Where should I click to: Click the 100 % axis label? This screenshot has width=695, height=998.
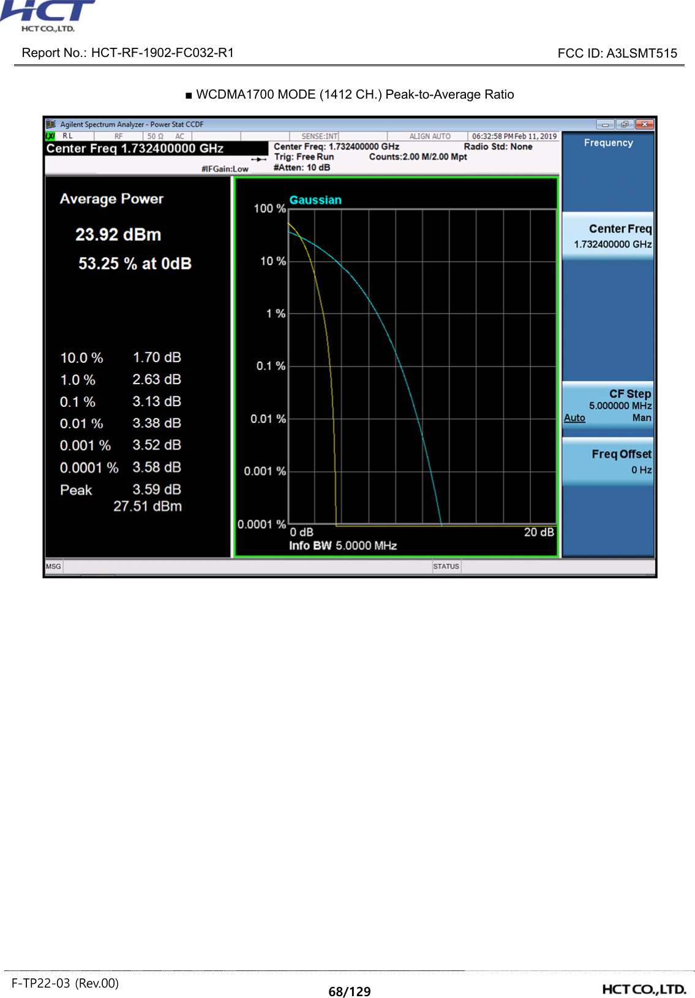click(x=270, y=208)
